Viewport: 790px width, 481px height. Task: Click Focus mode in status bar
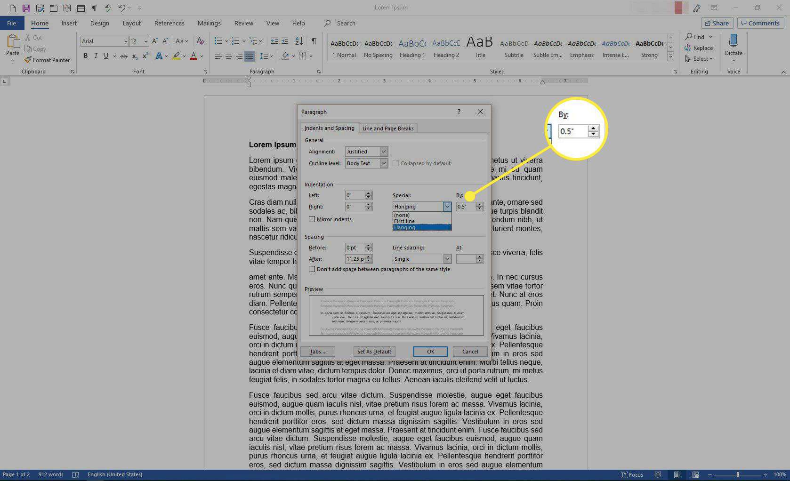pos(632,474)
